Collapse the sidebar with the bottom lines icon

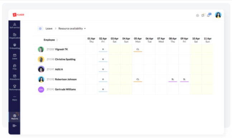[14, 126]
